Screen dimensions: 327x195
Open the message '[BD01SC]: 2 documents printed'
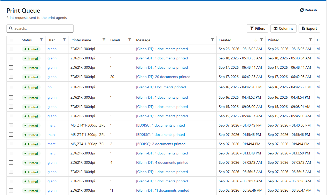point(161,144)
